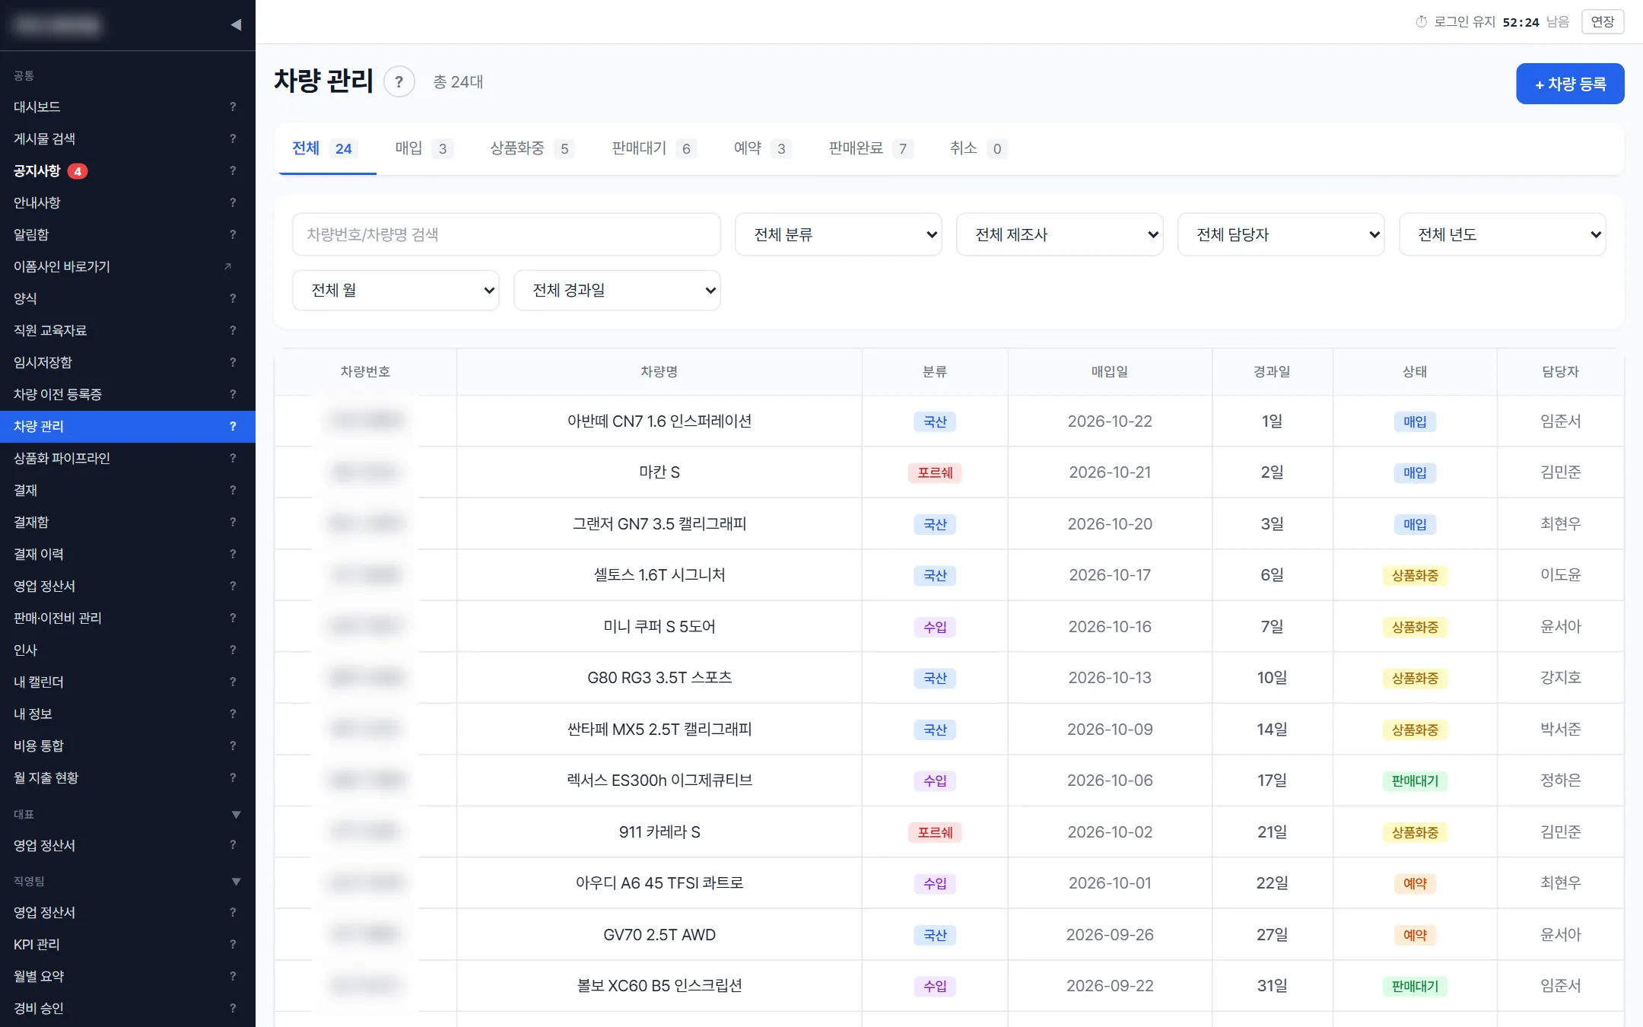Click the help mark for 차량 이전 등록증

[233, 394]
